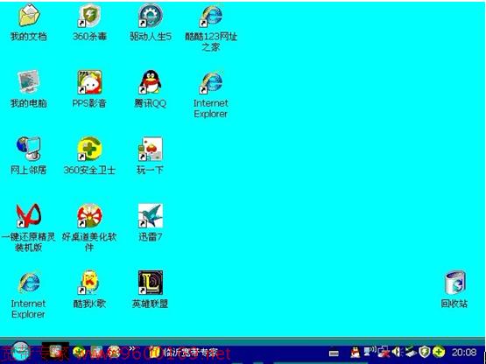Expand quick launch overflow chevron »
Viewport: 486px width, 364px height.
click(x=132, y=349)
